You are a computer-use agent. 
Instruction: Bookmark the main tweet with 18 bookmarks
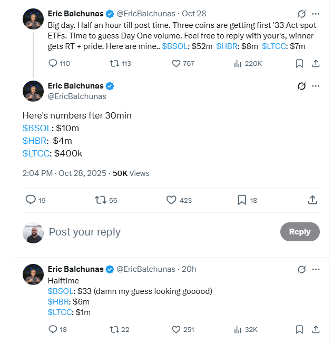(242, 200)
